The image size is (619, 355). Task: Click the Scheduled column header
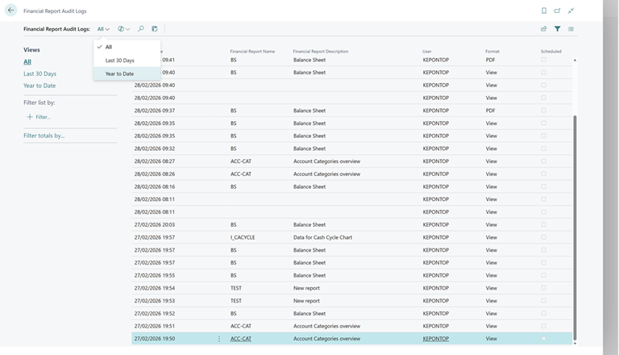[550, 52]
